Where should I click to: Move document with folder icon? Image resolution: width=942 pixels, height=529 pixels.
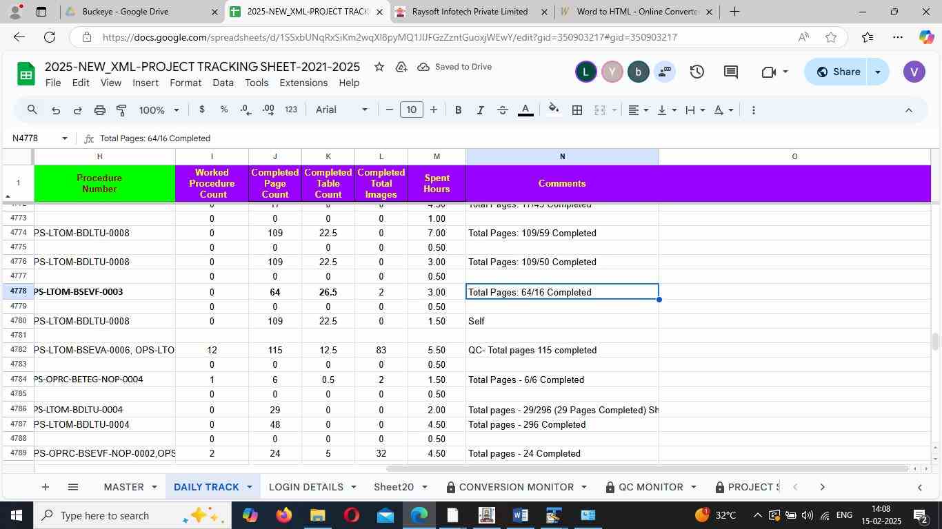tap(401, 67)
